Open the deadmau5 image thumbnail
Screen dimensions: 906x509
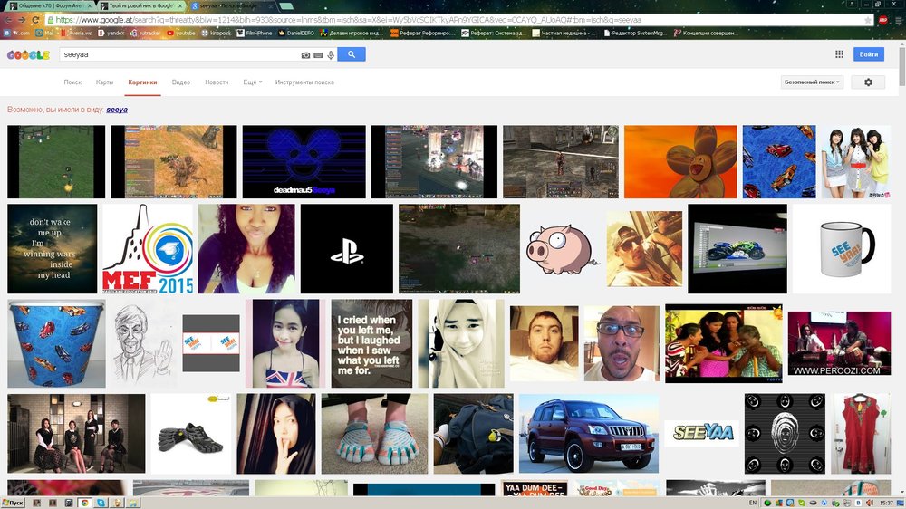coord(304,162)
